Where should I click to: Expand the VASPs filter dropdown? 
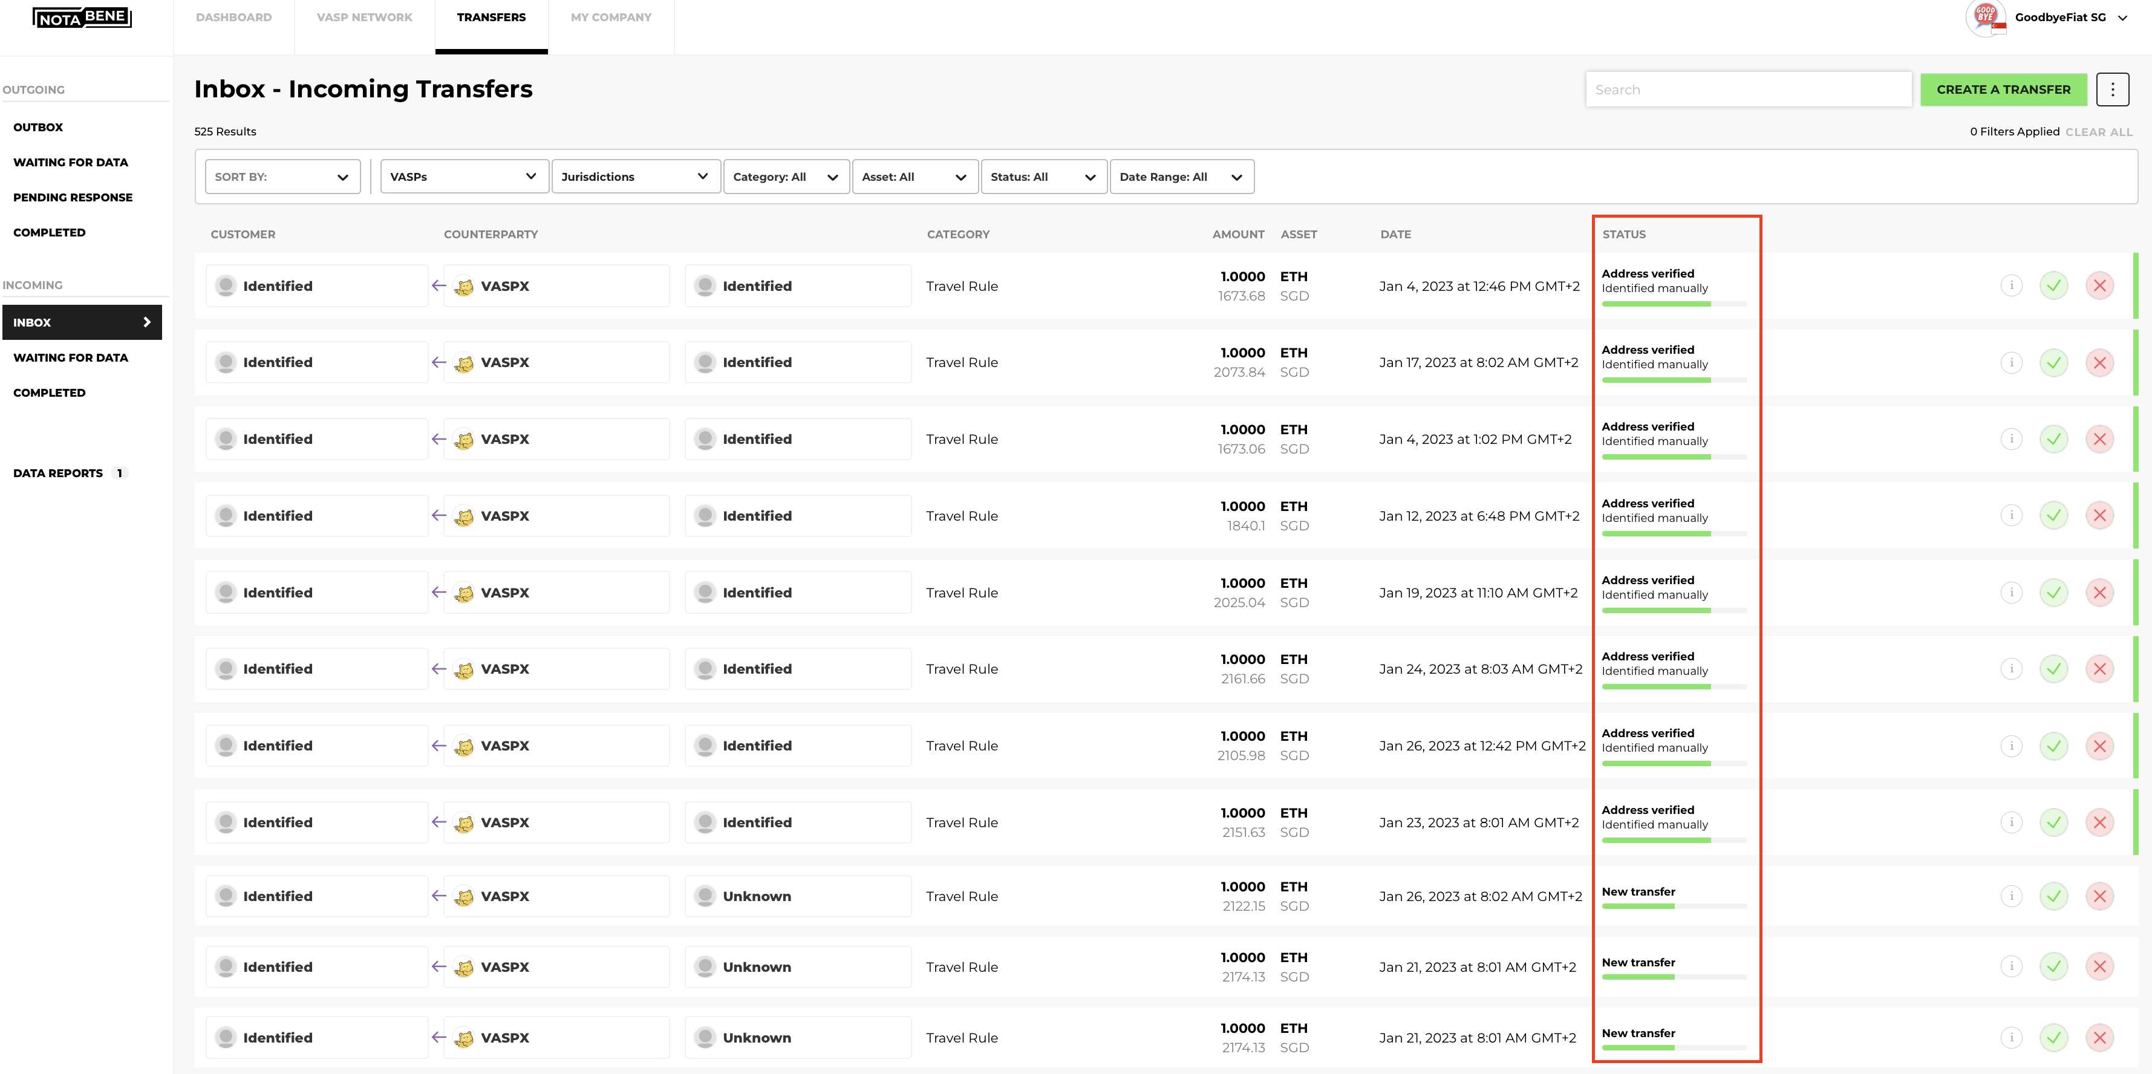[465, 177]
